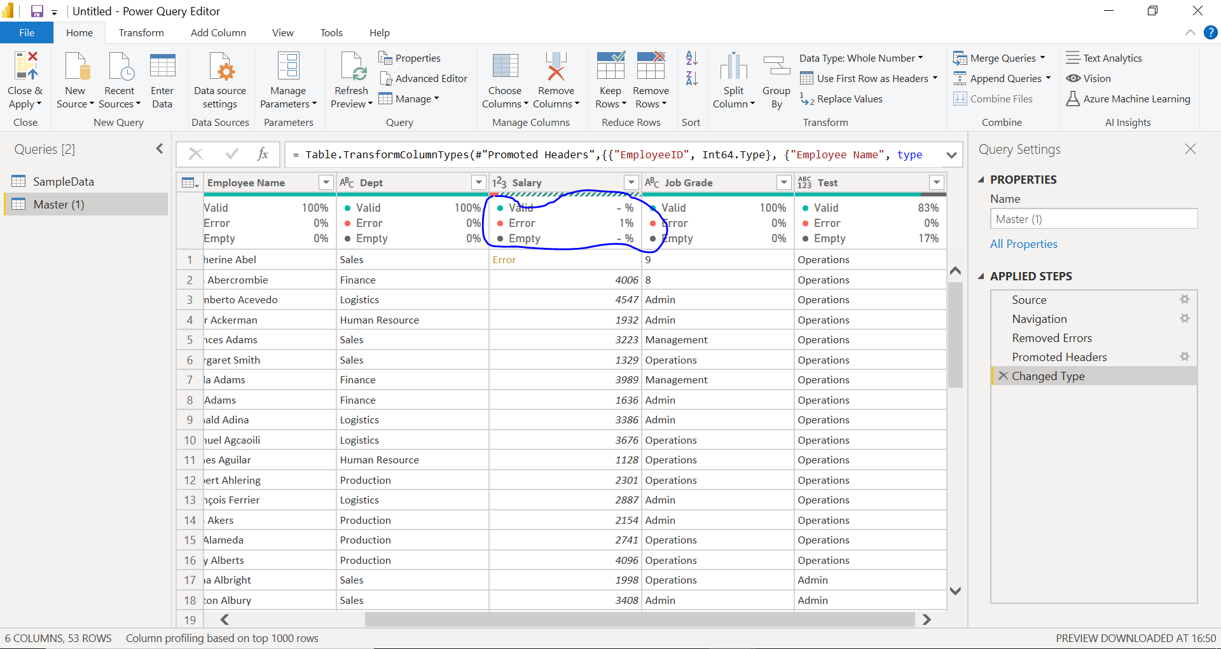Click the vertical scrollbar down arrow
Screen dimensions: 1221x649
(955, 591)
